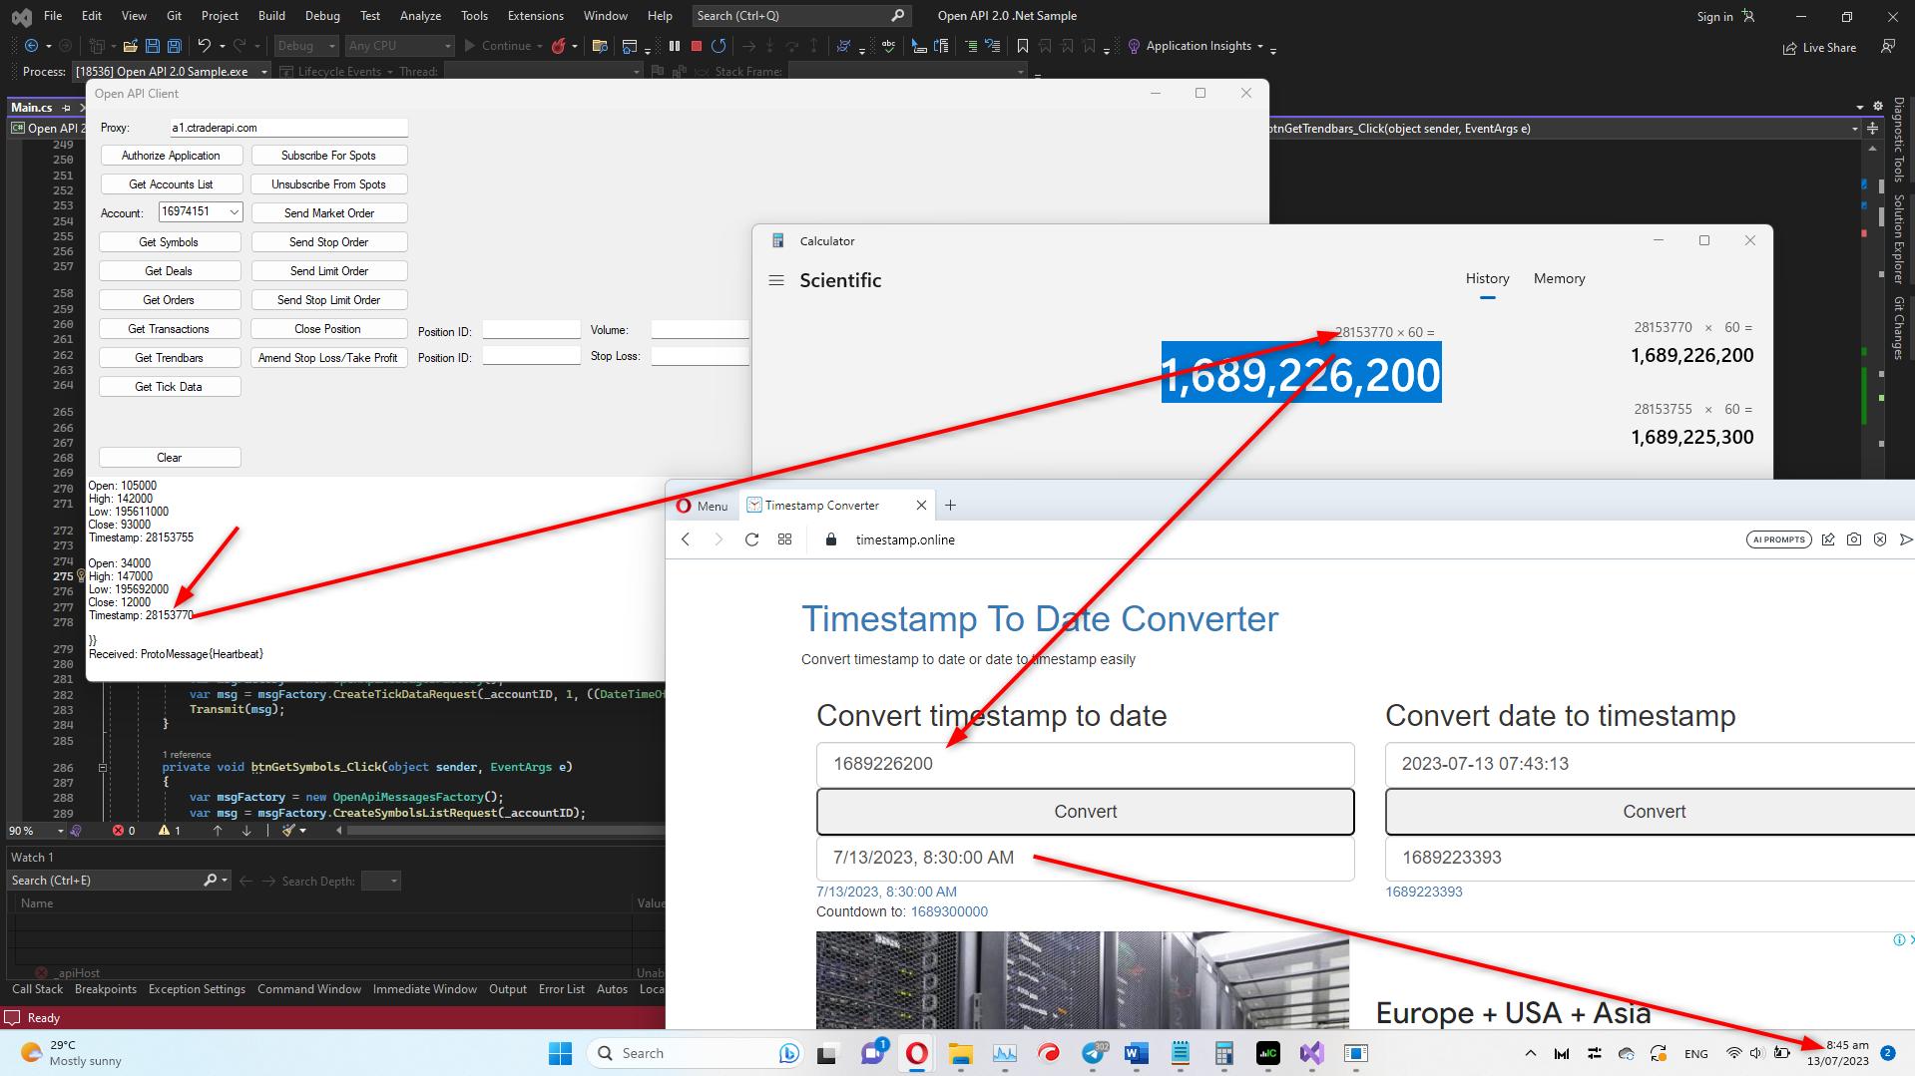Click the Break All pause icon
Image resolution: width=1915 pixels, height=1076 pixels.
click(675, 46)
